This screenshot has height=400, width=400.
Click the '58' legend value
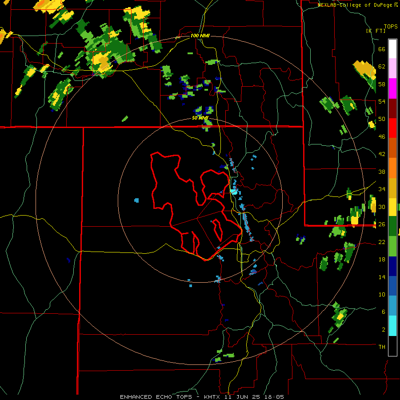(x=382, y=84)
